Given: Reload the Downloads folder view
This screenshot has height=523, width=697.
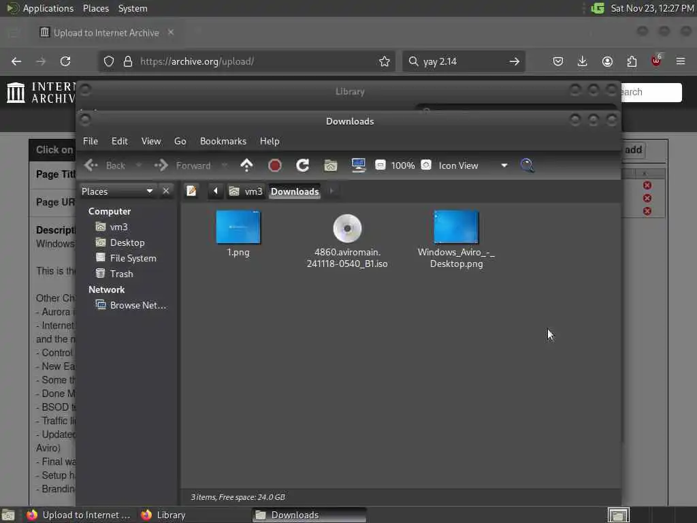Looking at the screenshot, I should [x=303, y=165].
